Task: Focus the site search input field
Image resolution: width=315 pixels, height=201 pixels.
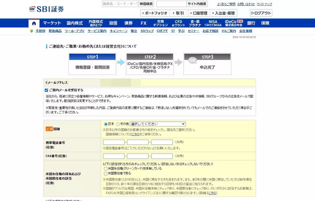Action: [x=171, y=4]
